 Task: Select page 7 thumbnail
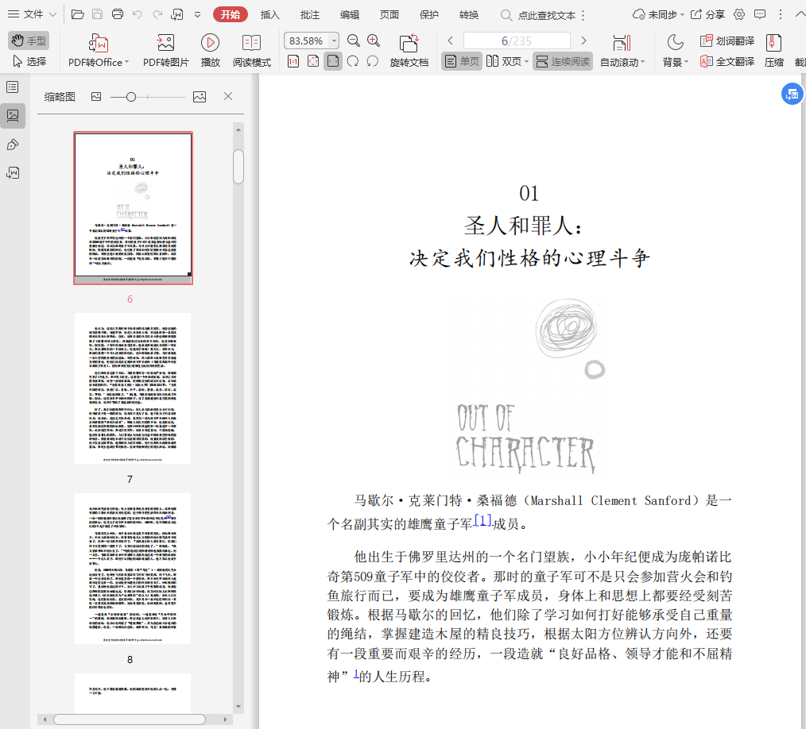tap(133, 388)
